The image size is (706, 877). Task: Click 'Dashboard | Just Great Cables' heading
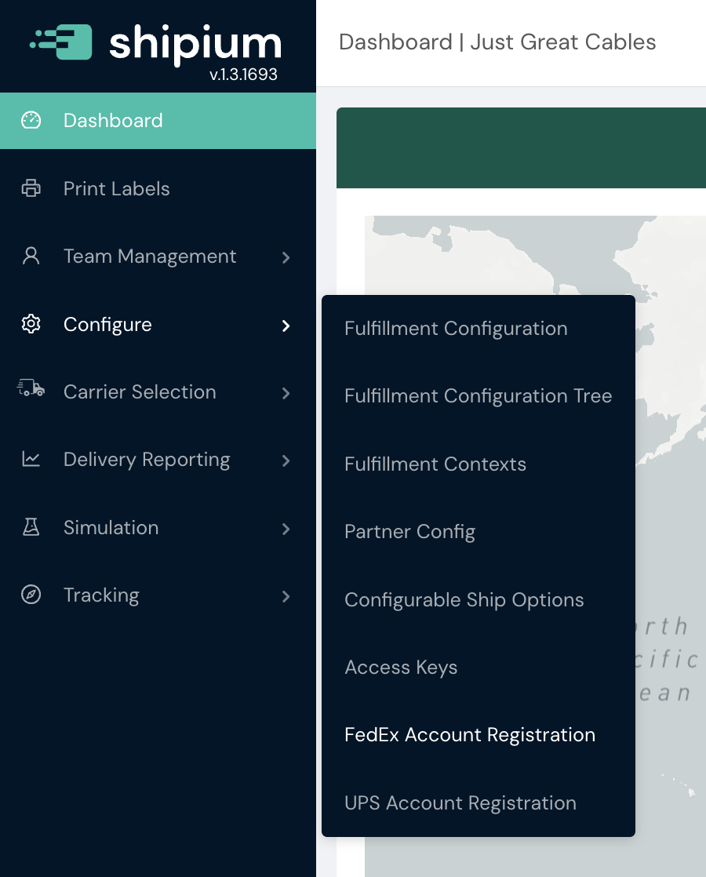click(497, 42)
